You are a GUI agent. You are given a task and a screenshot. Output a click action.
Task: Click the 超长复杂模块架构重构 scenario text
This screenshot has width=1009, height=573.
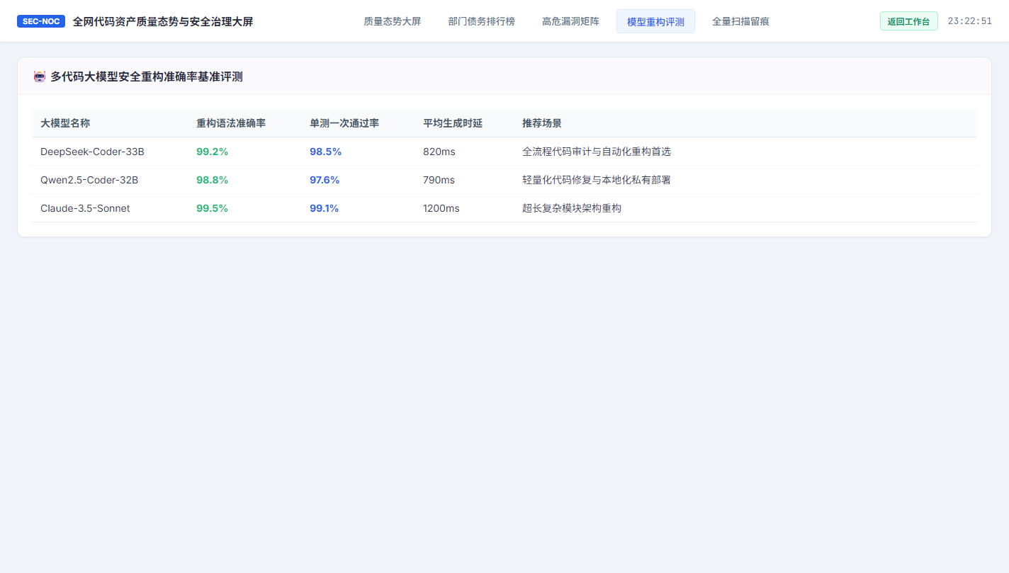point(572,208)
